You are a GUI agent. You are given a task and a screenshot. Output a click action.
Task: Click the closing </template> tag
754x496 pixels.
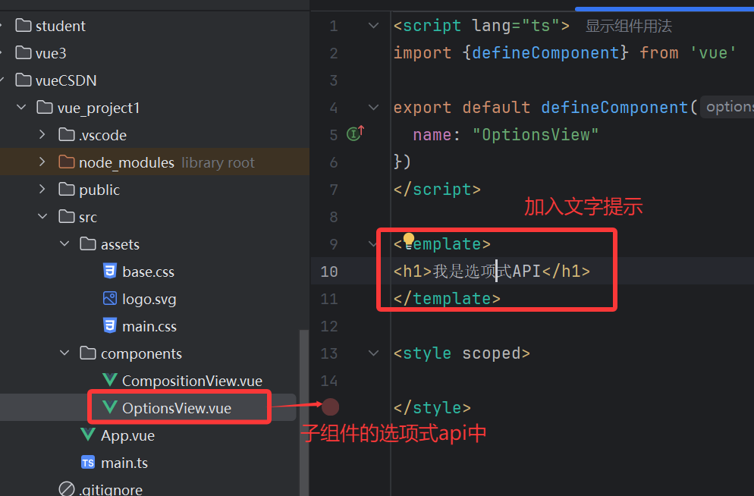pos(447,299)
